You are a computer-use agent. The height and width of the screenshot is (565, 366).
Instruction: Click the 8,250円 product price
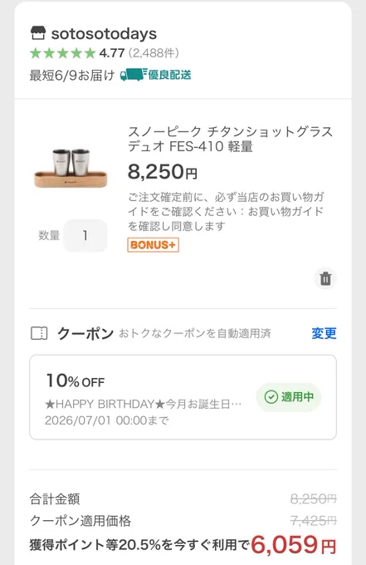coord(163,172)
